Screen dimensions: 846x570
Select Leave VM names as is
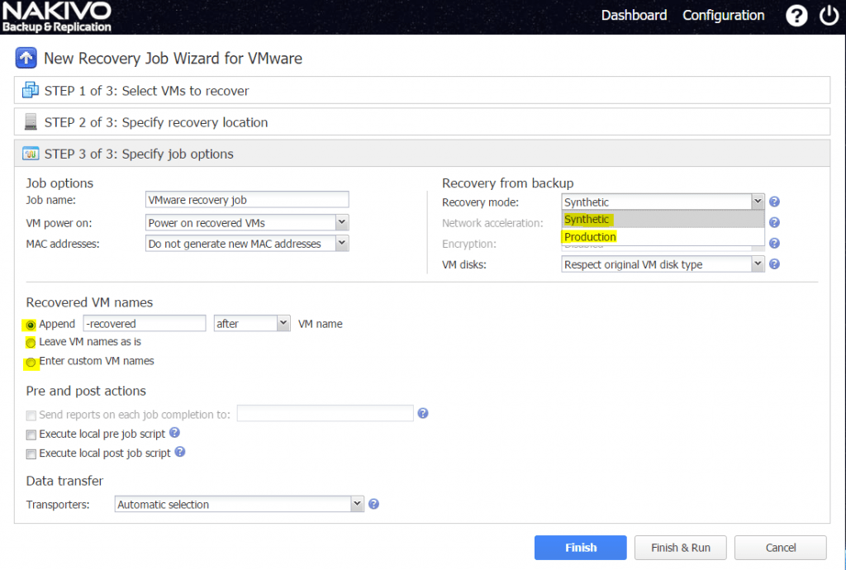[x=30, y=342]
